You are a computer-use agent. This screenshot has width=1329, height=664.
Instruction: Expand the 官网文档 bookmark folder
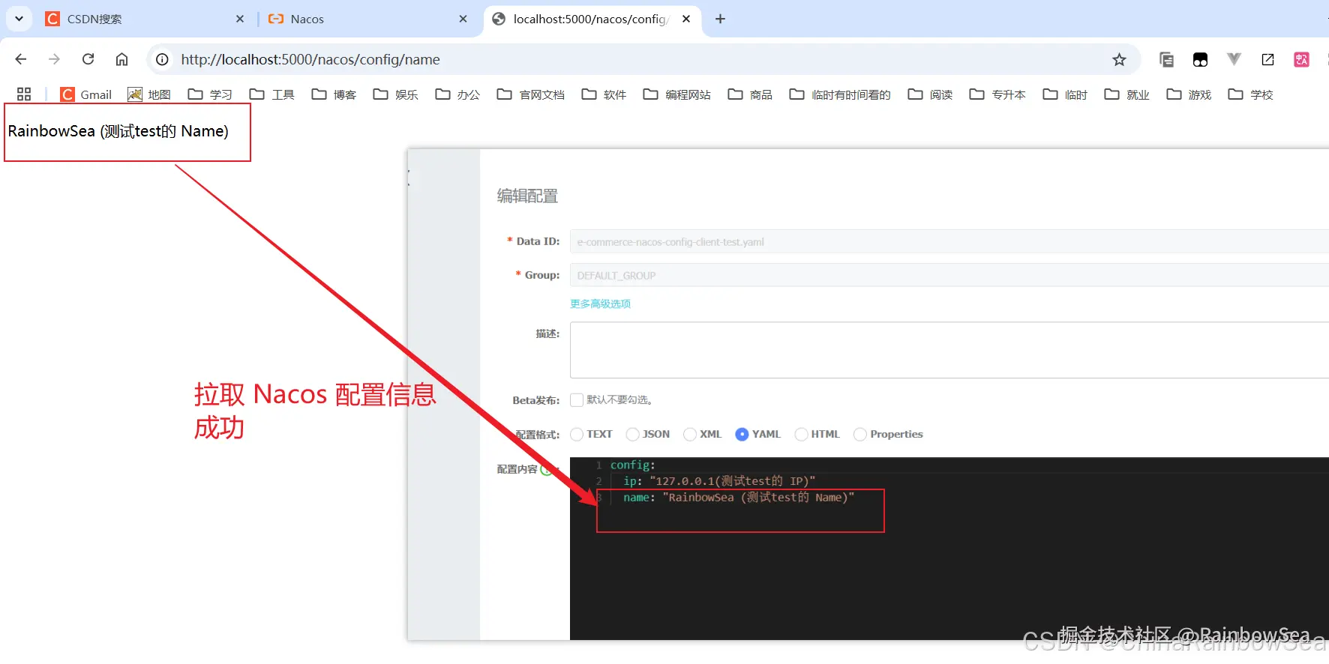(x=531, y=94)
